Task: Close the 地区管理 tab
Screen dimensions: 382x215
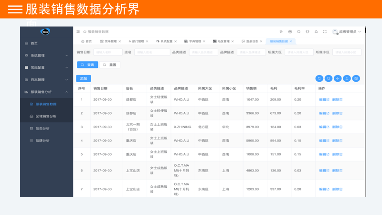Action: point(233,42)
